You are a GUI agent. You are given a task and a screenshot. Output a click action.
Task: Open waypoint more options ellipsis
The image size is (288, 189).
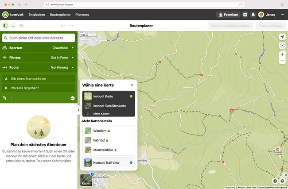click(73, 98)
